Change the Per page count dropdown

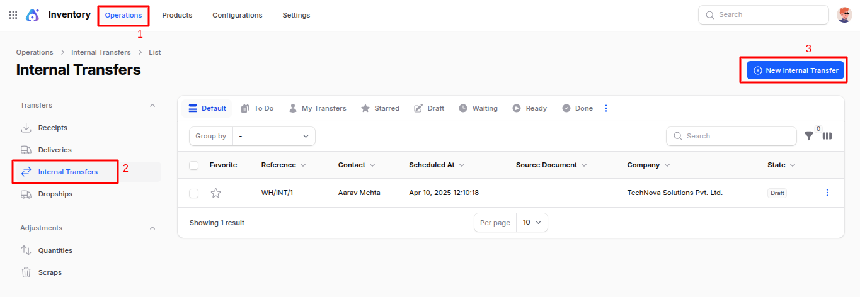point(531,223)
